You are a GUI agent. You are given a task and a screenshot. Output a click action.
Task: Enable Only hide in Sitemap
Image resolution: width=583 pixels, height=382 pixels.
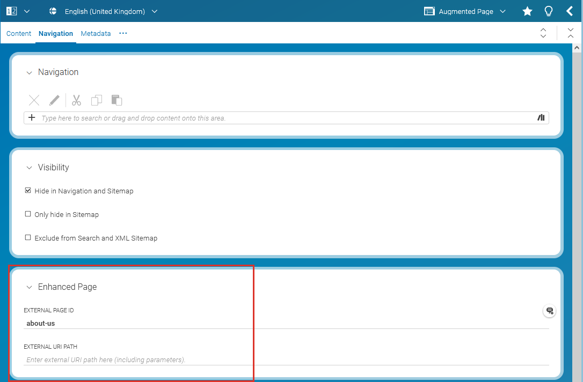point(27,214)
